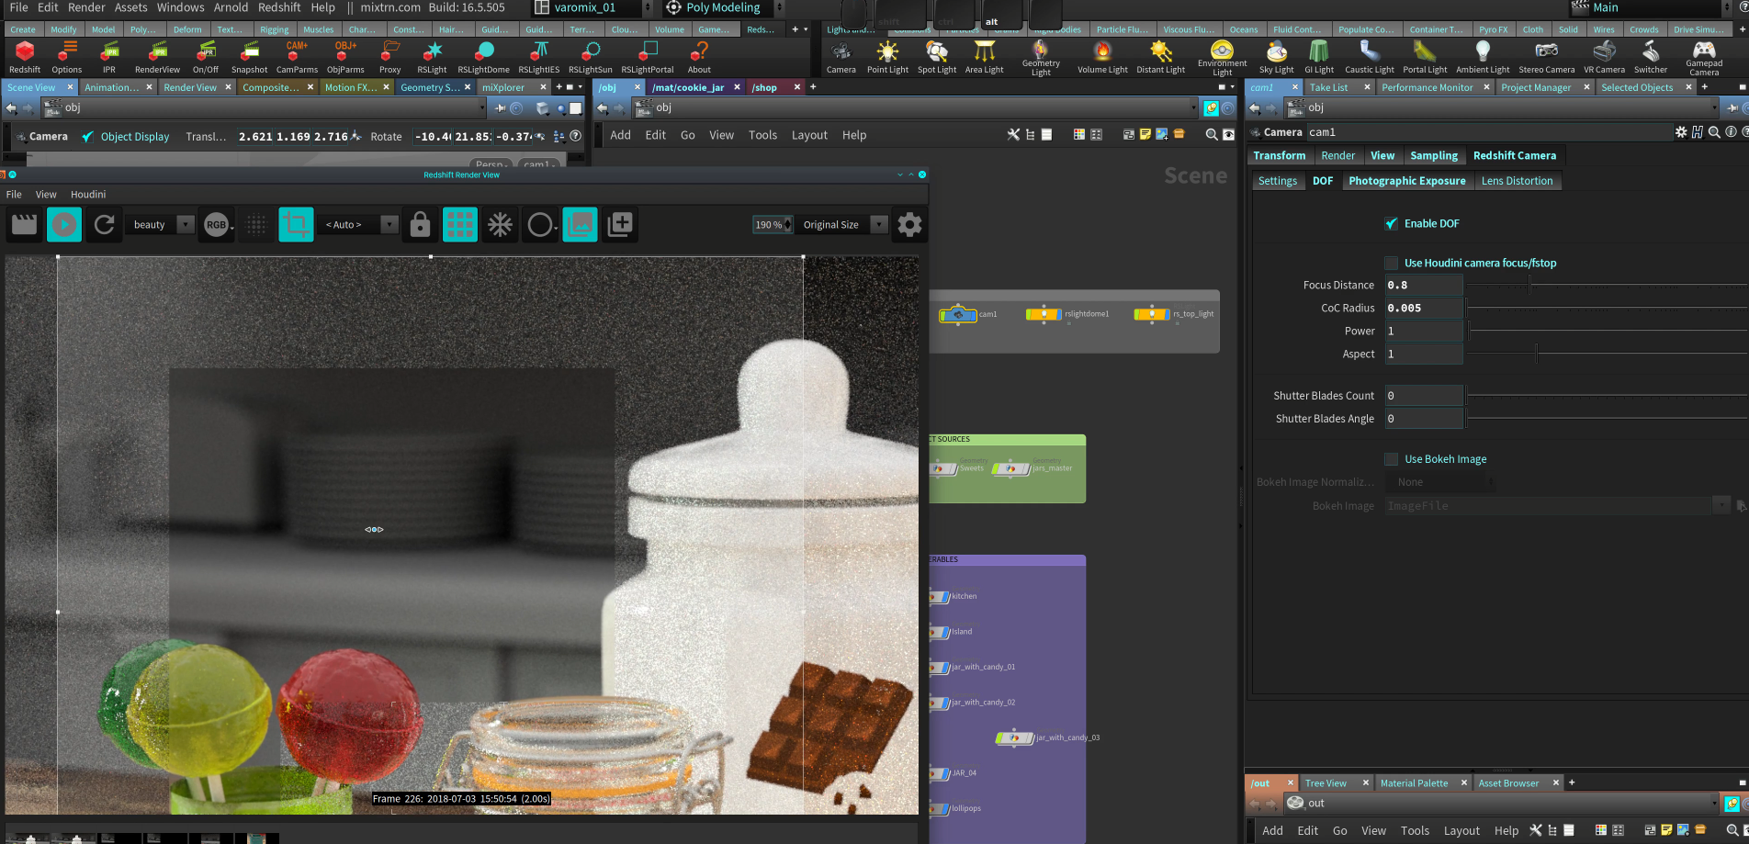Toggle the render region crop tool
The image size is (1749, 844).
pyautogui.click(x=296, y=225)
